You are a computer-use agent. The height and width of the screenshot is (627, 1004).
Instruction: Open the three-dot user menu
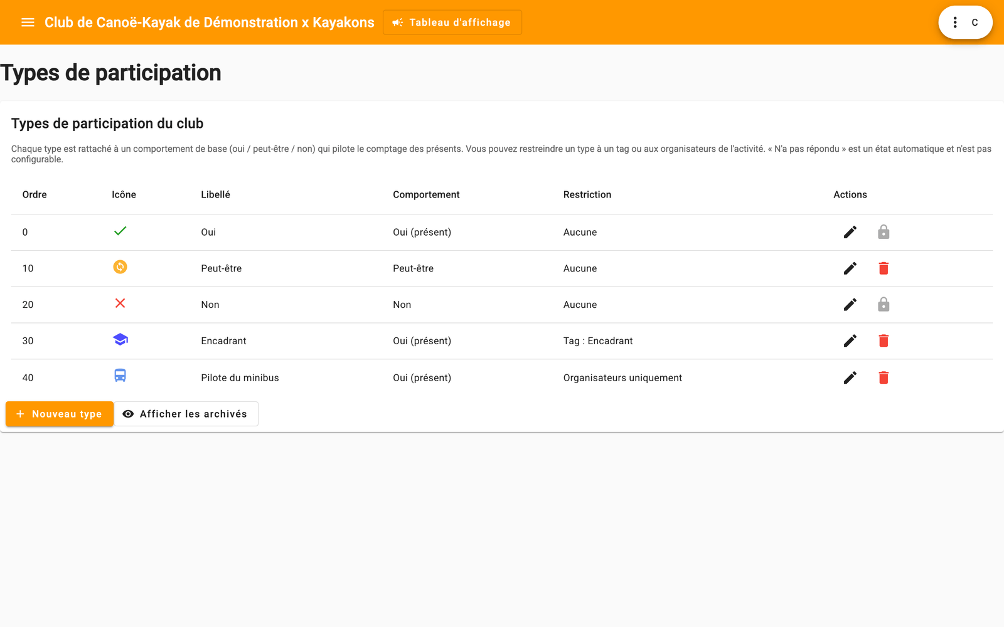(955, 23)
